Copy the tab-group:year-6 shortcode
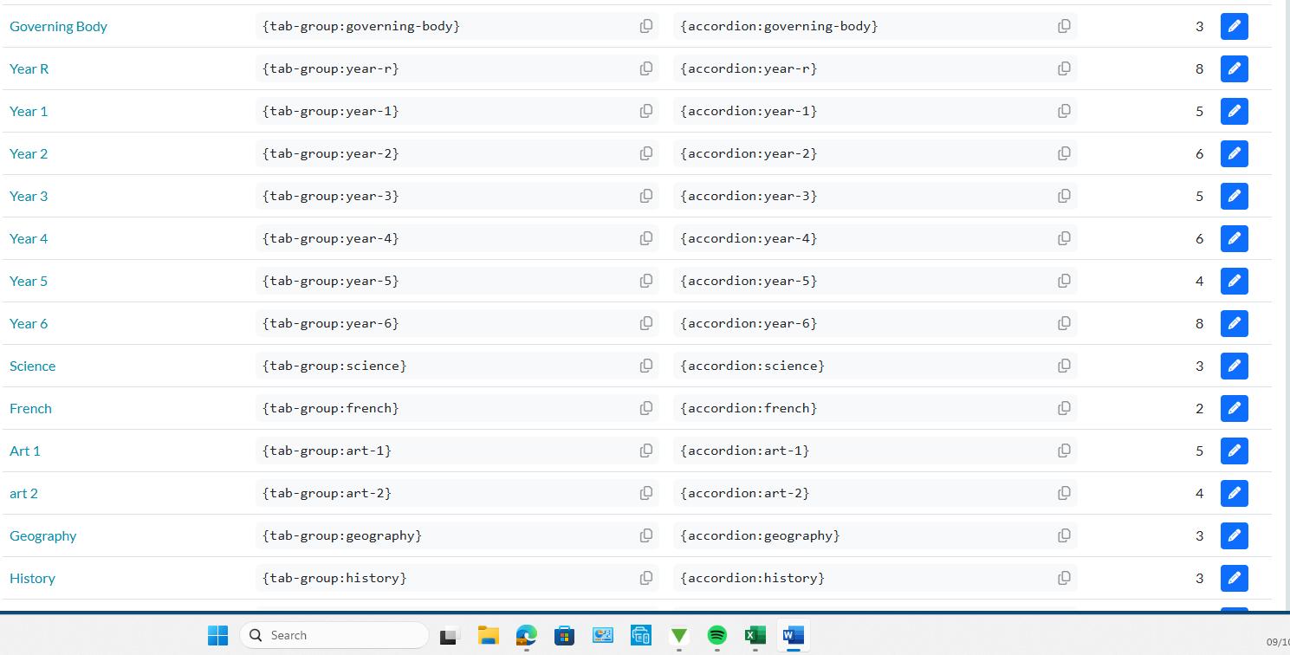 click(646, 323)
